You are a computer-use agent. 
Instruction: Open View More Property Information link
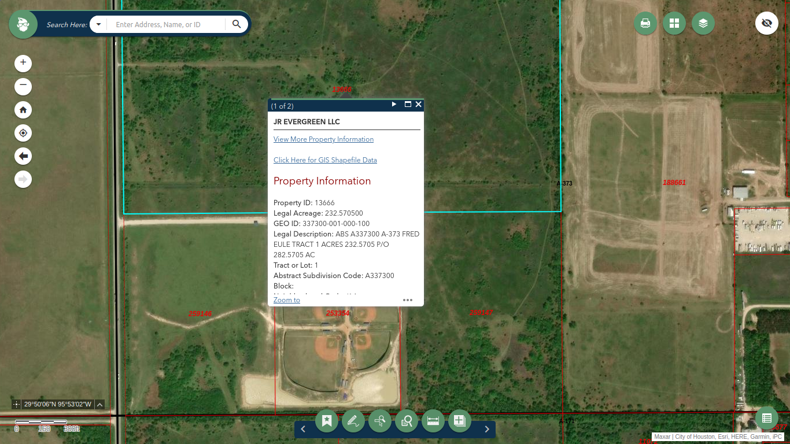click(x=323, y=139)
